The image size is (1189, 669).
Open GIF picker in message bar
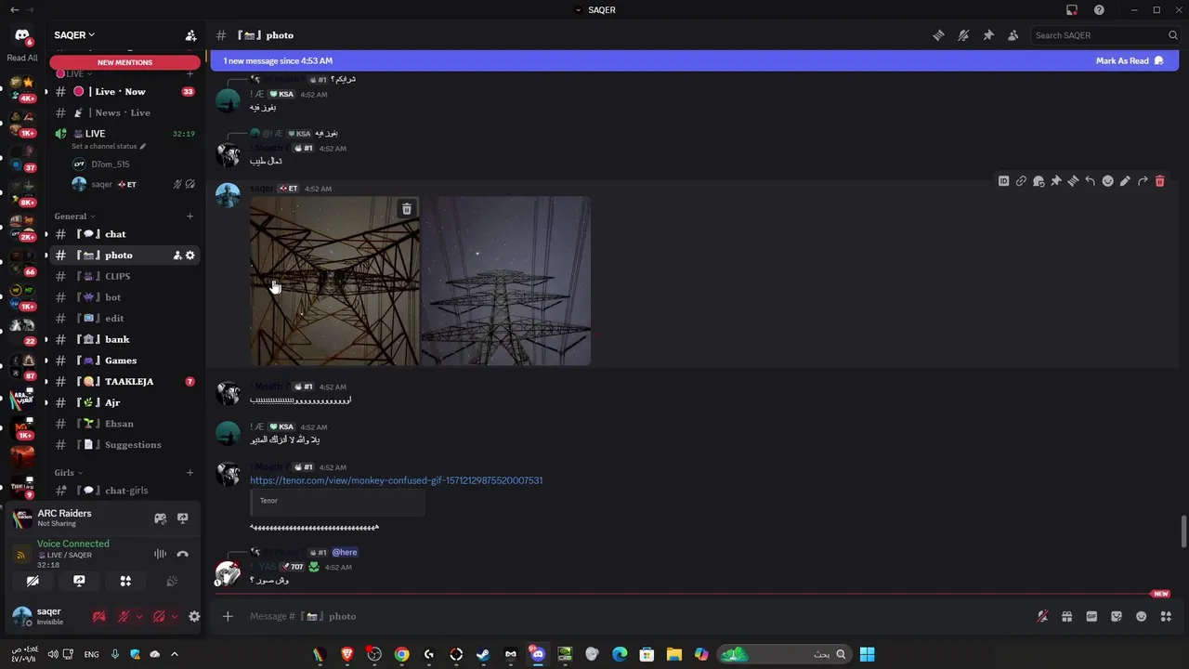[1091, 616]
